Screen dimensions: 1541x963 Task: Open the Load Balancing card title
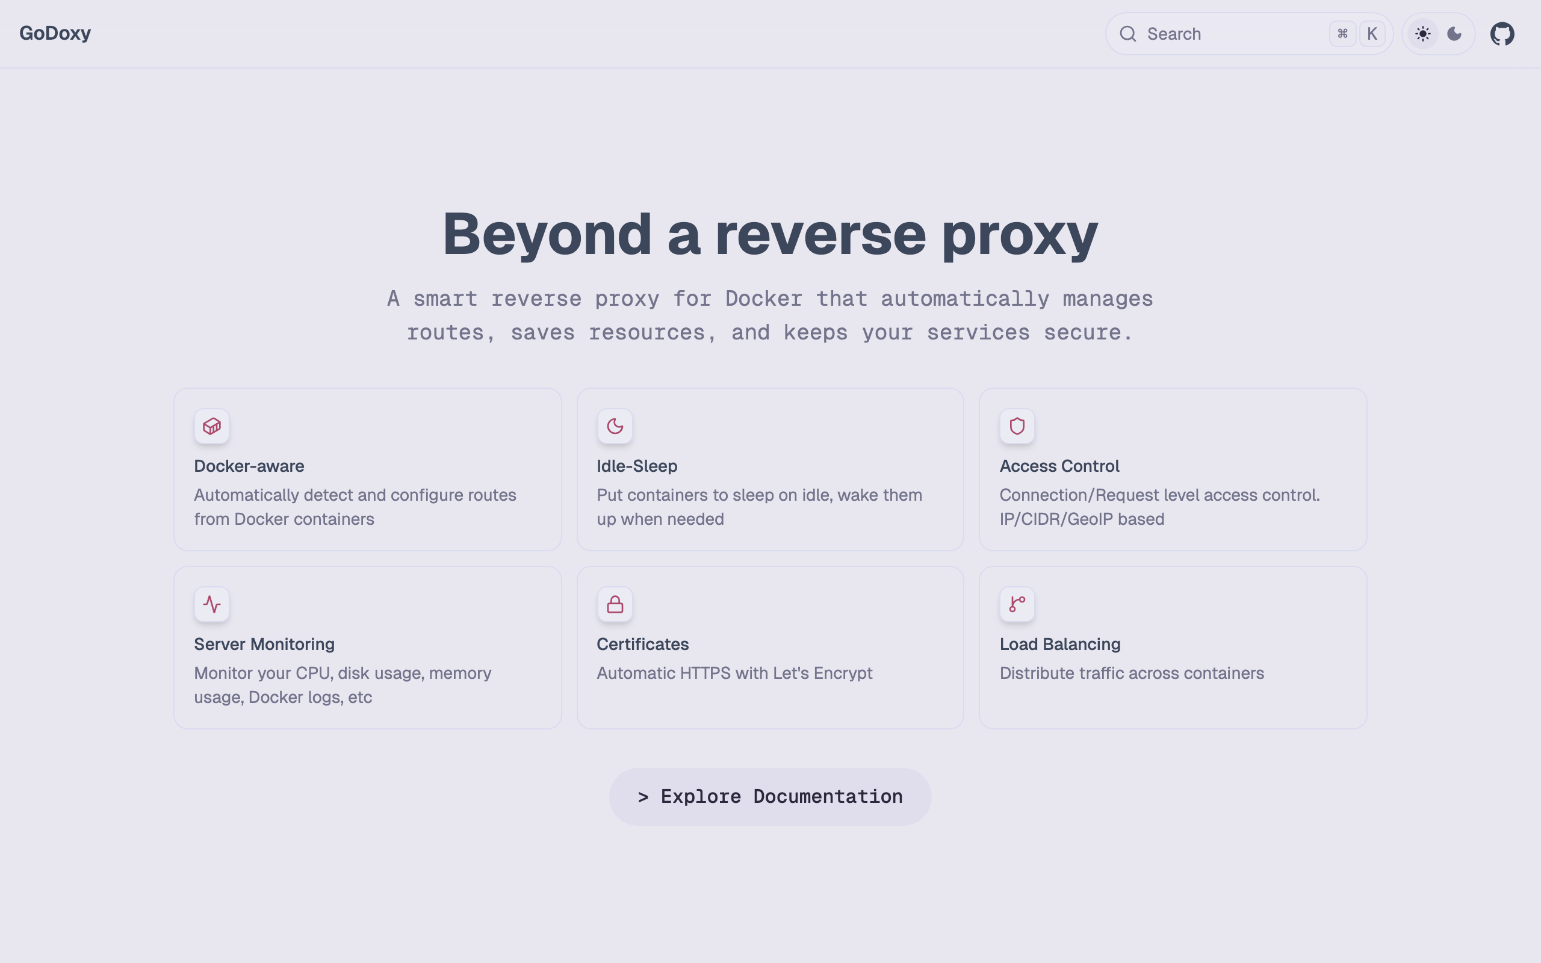[1059, 645]
